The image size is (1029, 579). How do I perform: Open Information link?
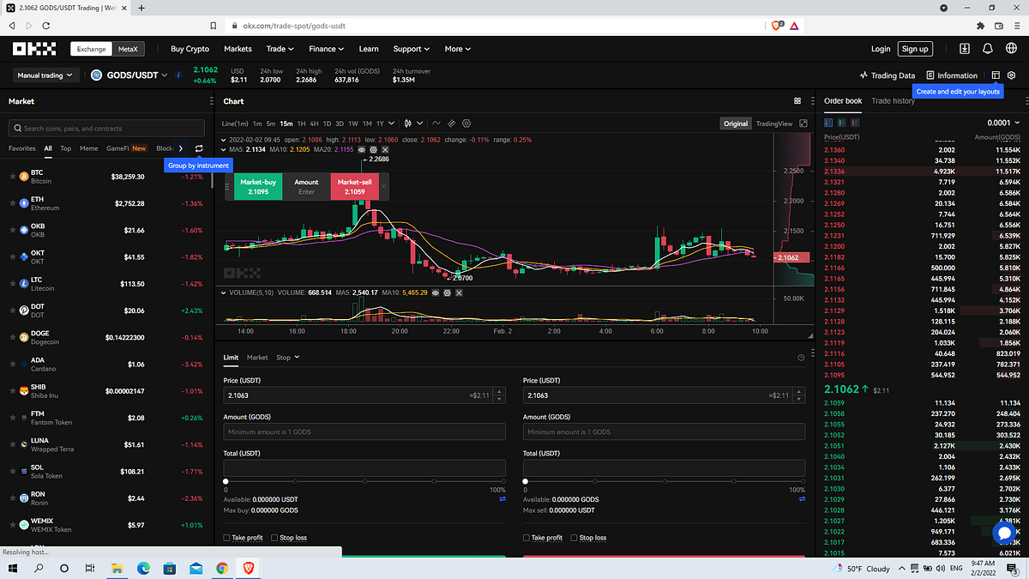951,75
